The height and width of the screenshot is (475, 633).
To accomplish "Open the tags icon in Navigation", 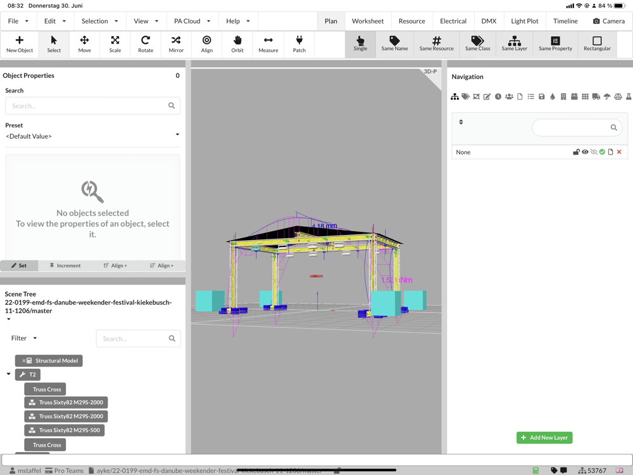I will 465,96.
